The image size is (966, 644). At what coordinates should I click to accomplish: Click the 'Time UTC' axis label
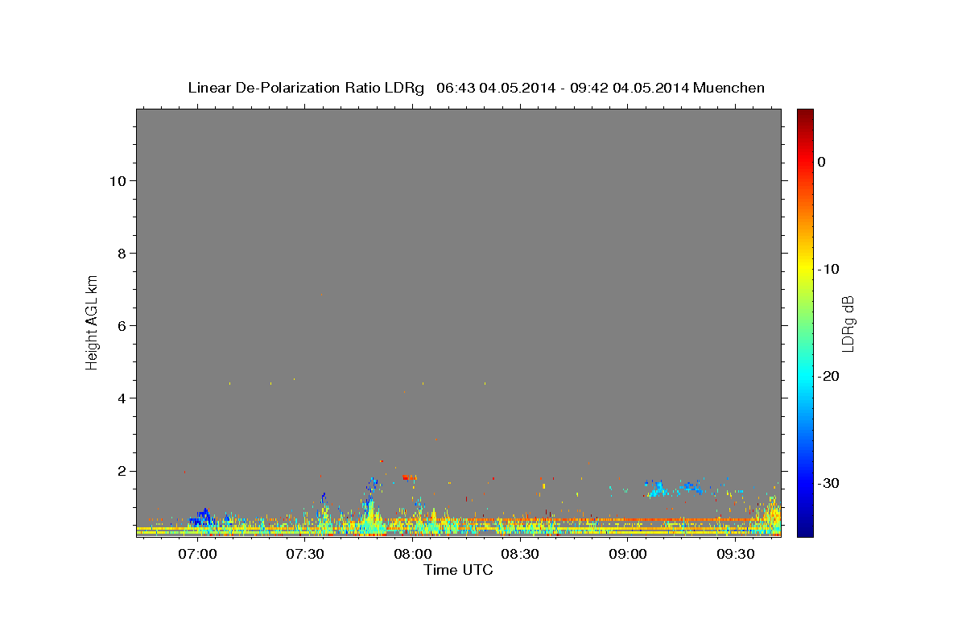click(x=458, y=570)
